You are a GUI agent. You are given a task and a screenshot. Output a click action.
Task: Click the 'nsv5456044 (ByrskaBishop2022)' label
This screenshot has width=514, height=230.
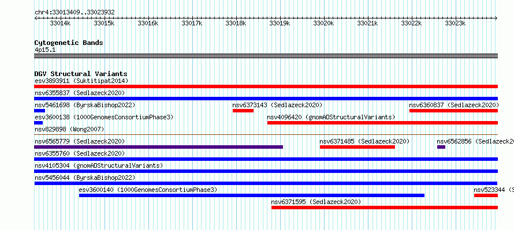(x=85, y=178)
